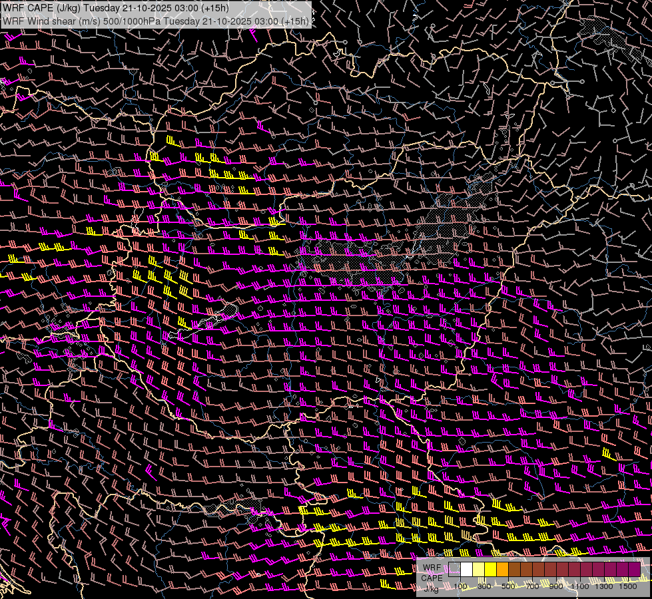Select the orange swatch in the legend

pos(503,570)
